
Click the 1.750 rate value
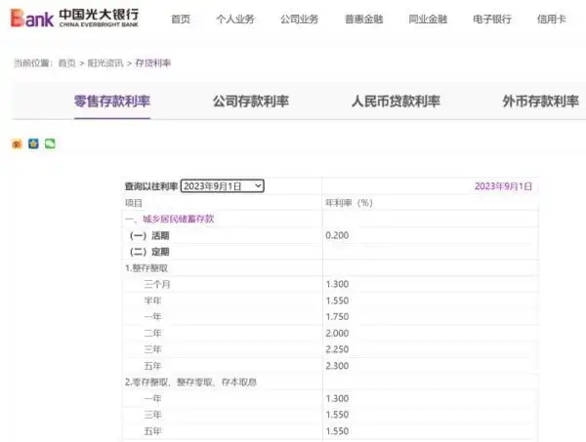click(x=337, y=316)
